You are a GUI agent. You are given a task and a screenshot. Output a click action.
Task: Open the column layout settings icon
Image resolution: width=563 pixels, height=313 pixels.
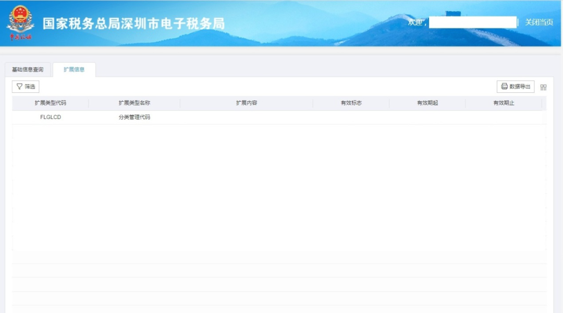(x=543, y=87)
